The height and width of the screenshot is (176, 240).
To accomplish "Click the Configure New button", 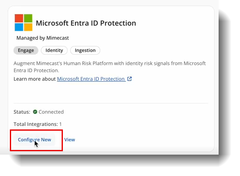I will click(35, 140).
